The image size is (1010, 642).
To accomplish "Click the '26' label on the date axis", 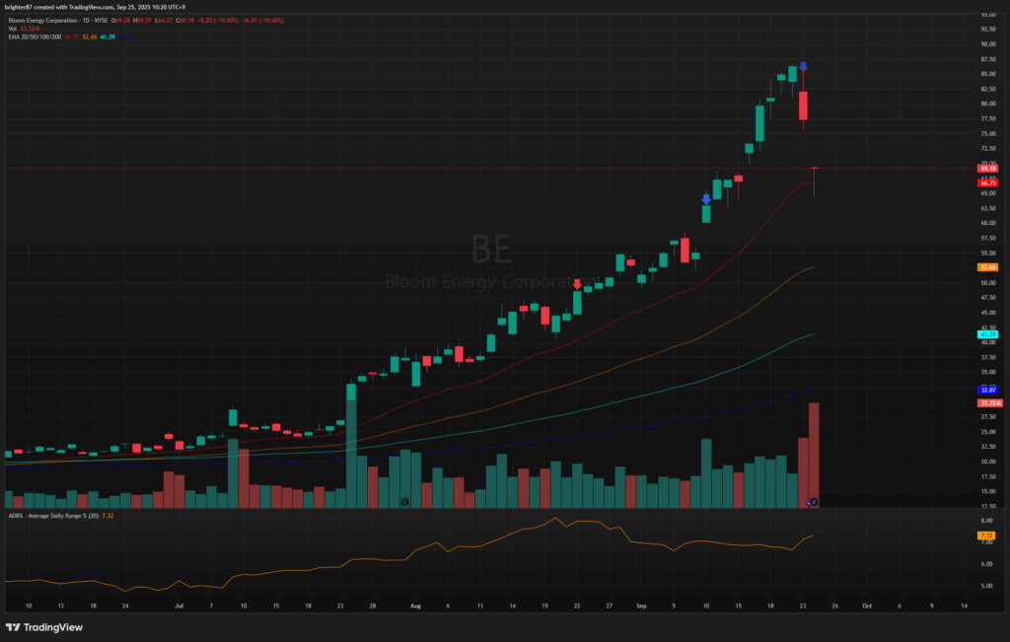I will tap(834, 606).
